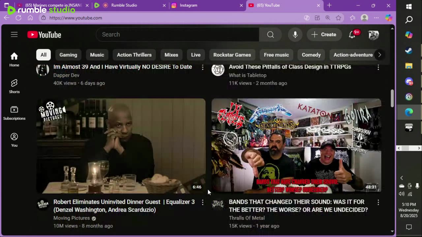Open the Equalizer 3 video thumbnail

tap(121, 146)
